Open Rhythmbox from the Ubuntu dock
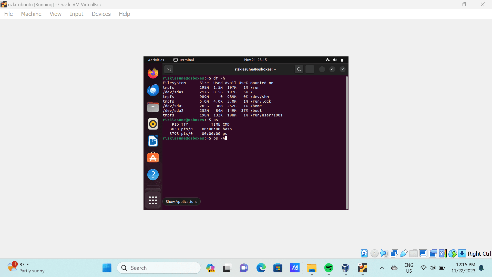The width and height of the screenshot is (492, 277). (153, 124)
